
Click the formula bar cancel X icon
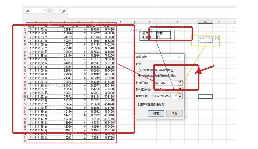(x=53, y=11)
